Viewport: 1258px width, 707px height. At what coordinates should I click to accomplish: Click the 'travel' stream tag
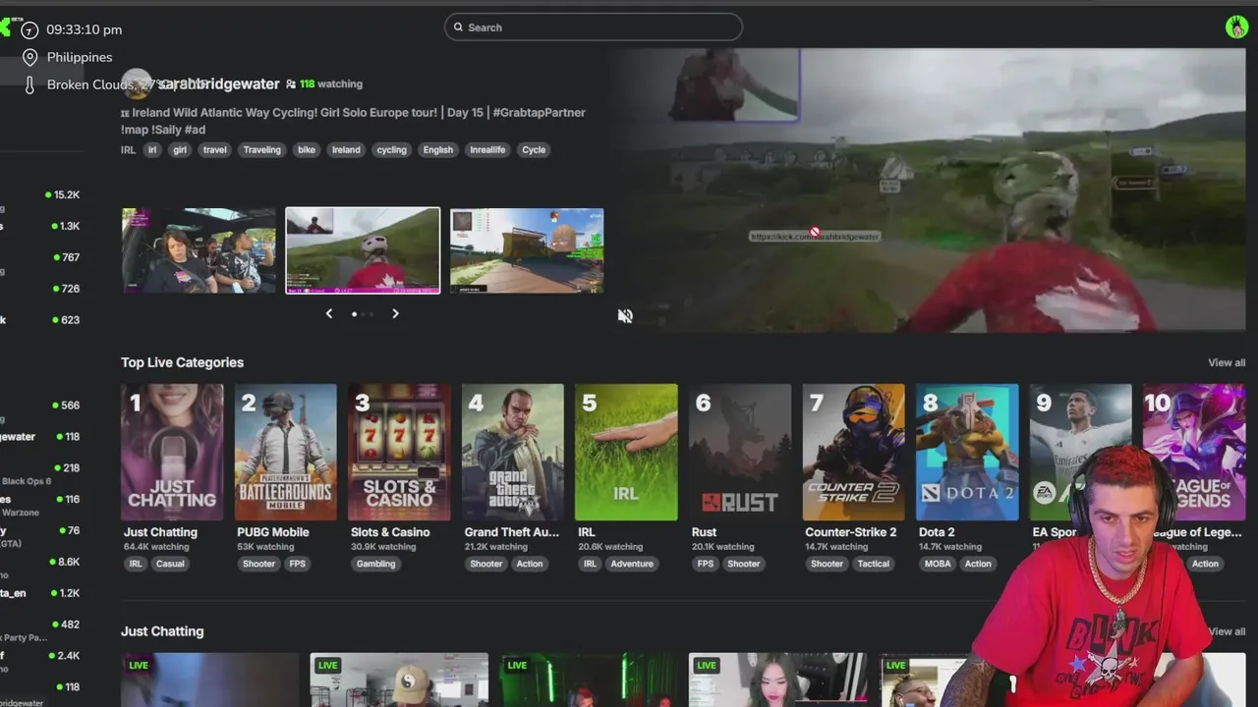[x=214, y=150]
